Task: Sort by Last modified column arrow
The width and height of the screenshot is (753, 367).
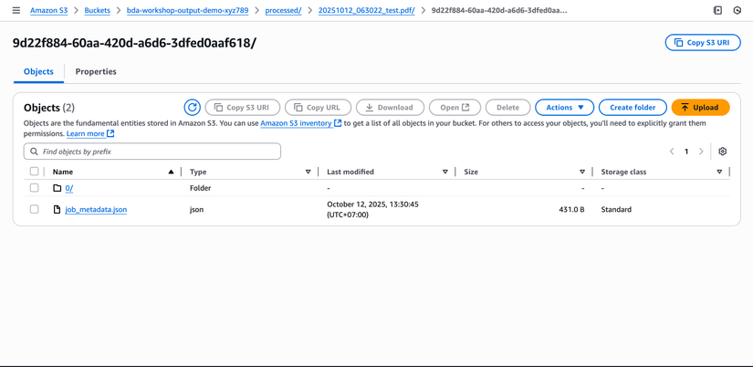Action: pos(445,172)
